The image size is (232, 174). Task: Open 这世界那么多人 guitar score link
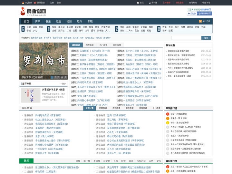57,167
